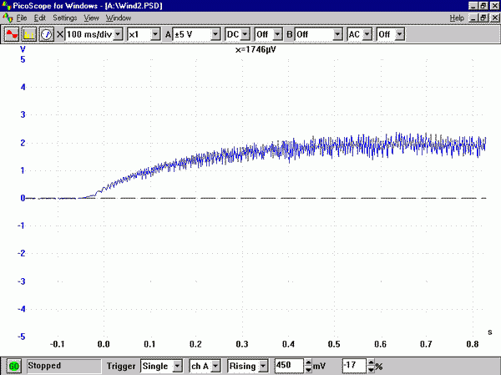Expand the 100 ms/div timebase dropdown
Screen dimensions: 501x375
118,34
